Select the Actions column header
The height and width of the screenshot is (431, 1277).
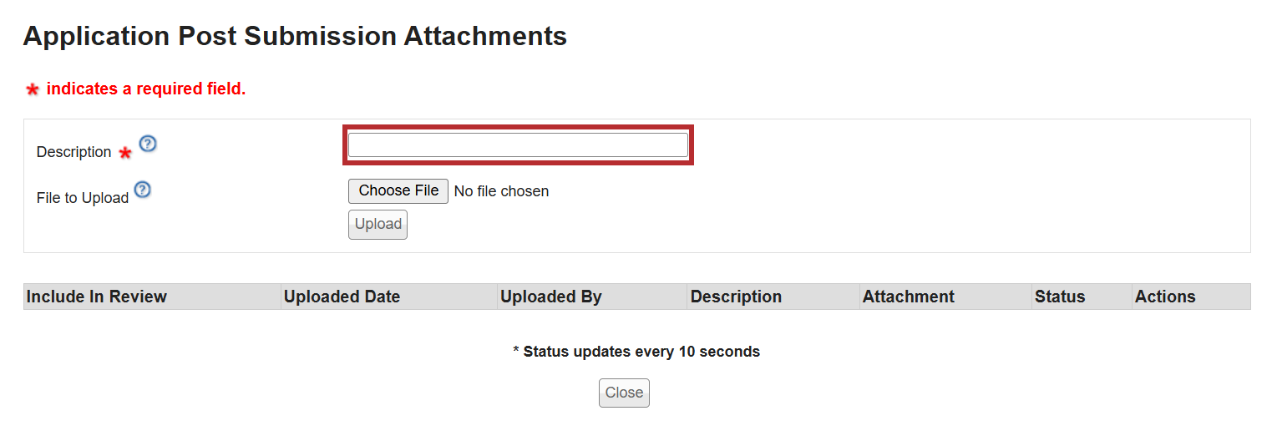pyautogui.click(x=1164, y=297)
